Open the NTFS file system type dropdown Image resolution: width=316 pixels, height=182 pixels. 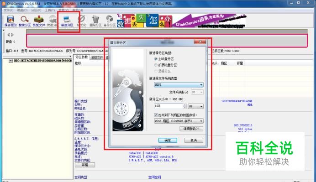[179, 85]
